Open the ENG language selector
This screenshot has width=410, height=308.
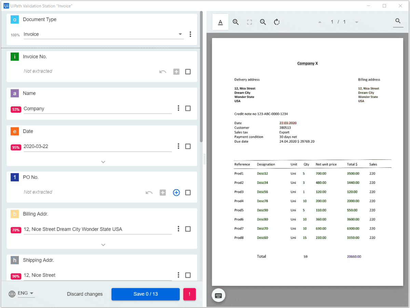coord(23,293)
